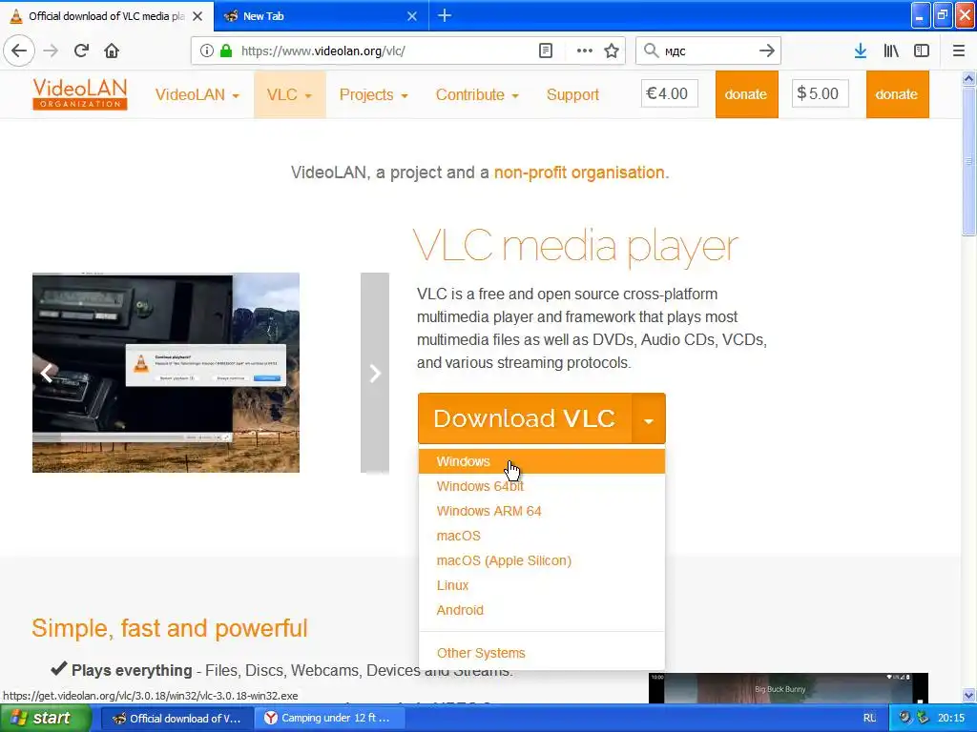The width and height of the screenshot is (977, 732).
Task: Toggle reader view in address bar
Action: pos(545,51)
